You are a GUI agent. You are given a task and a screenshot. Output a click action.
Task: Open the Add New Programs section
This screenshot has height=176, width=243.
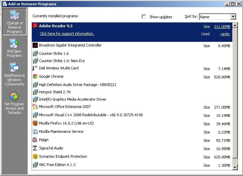[14, 48]
